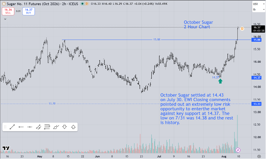Open chart time axis settings gear
This screenshot has height=159, width=266.
(x=259, y=156)
